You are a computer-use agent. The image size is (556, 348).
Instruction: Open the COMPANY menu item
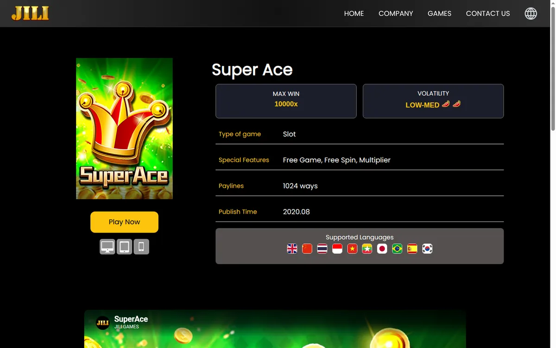pyautogui.click(x=396, y=13)
